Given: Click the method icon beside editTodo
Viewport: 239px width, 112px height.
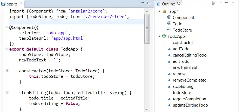Looking at the screenshot, I should coord(169,61).
